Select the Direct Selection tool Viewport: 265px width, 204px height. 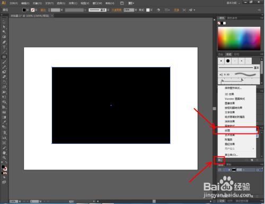(4, 27)
